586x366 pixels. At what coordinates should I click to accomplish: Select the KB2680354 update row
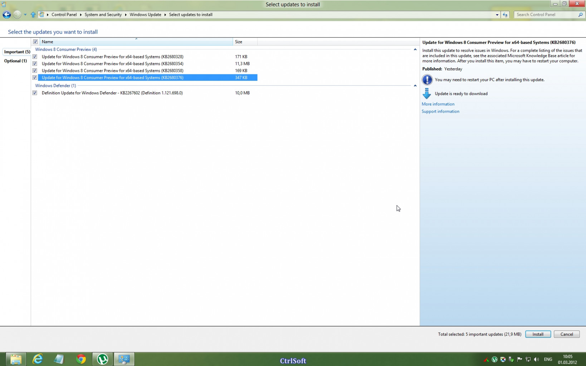[x=147, y=64]
